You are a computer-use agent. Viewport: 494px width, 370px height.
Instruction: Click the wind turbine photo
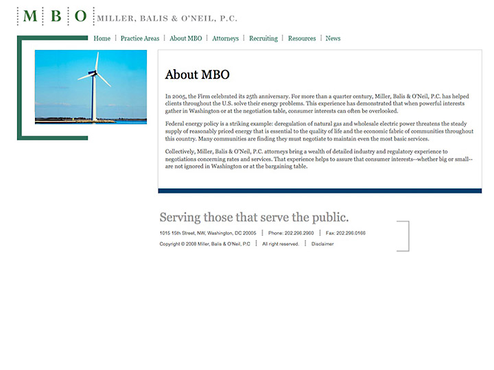pos(91,86)
